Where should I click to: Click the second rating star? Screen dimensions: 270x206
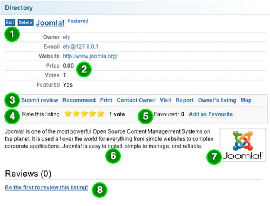[76, 114]
